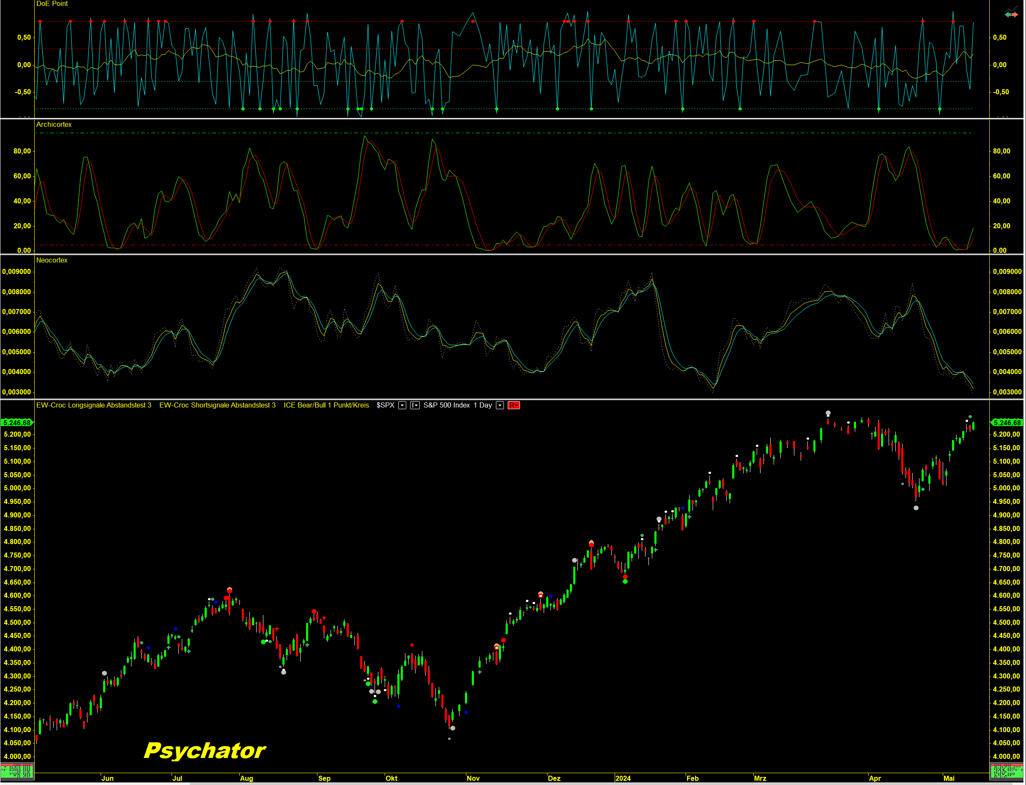Click the chart scroll arrows icon
Viewport: 1026px width, 785px height.
[1011, 13]
